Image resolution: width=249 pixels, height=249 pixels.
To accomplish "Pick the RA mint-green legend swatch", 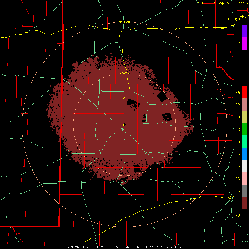I will click(244, 142).
